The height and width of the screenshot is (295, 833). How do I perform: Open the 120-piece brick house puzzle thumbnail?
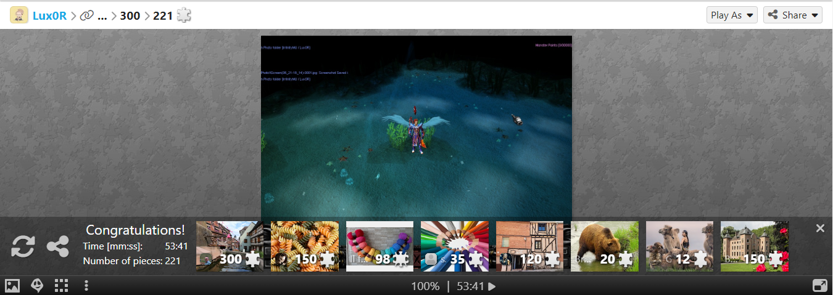tap(529, 246)
